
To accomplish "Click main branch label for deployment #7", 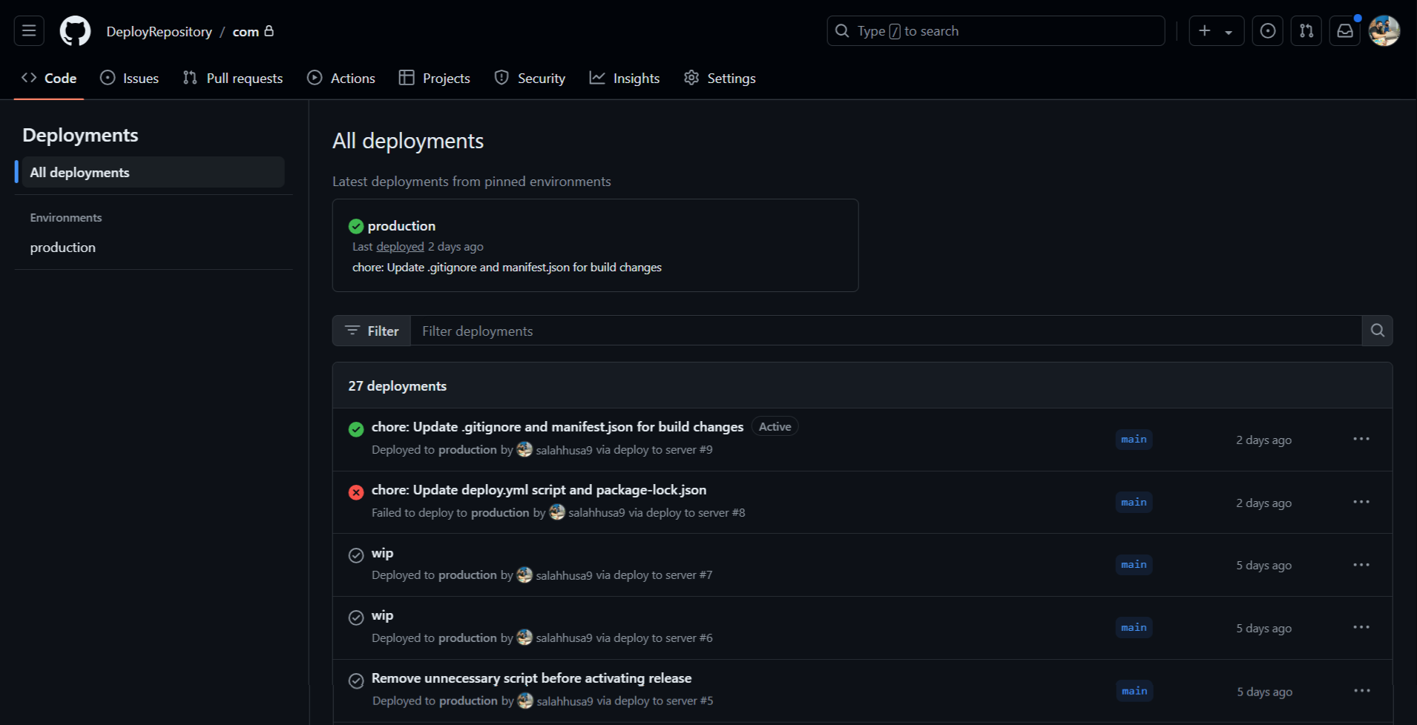I will (1134, 565).
